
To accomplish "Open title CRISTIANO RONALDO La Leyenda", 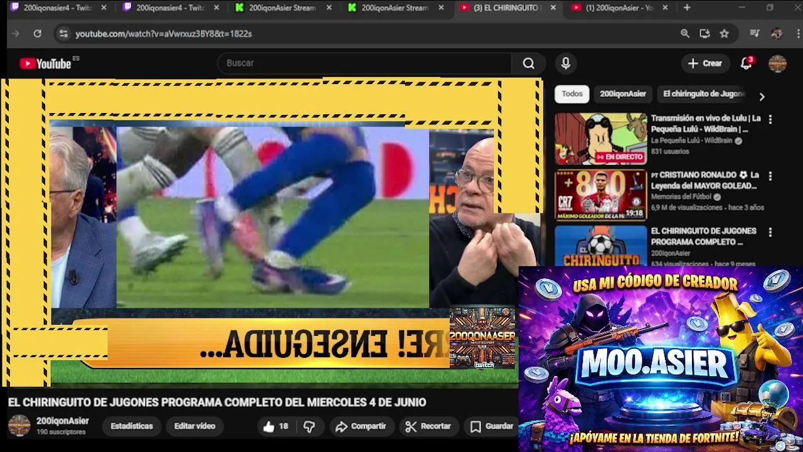I will pos(705,180).
